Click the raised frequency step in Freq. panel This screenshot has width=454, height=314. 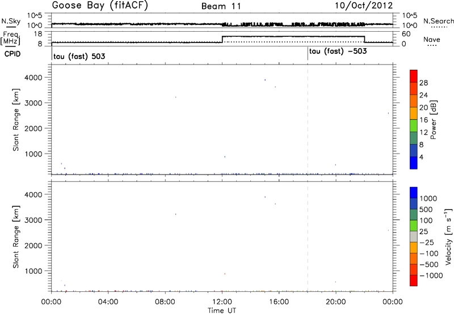[293, 36]
